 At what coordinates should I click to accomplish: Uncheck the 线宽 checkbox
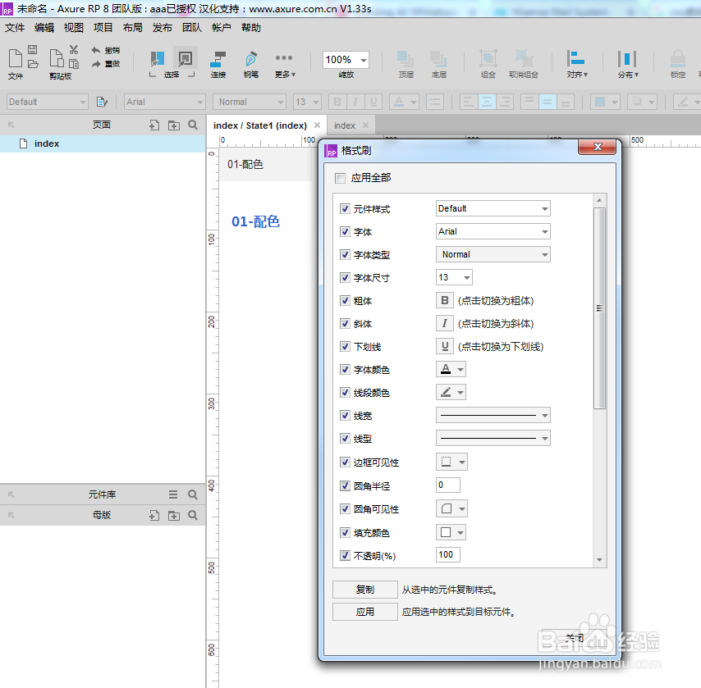pos(345,415)
